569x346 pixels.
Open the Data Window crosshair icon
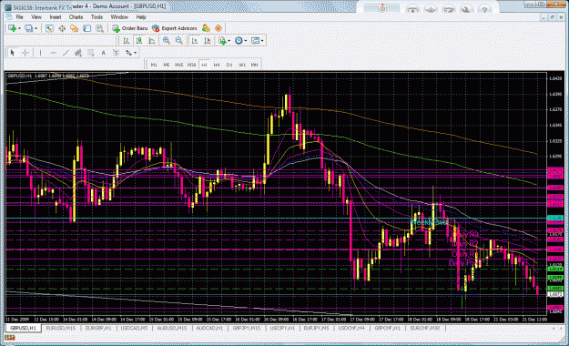click(62, 28)
